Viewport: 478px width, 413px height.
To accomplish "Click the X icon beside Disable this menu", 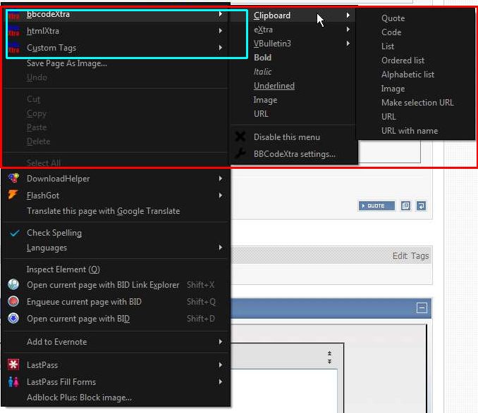I will 240,136.
